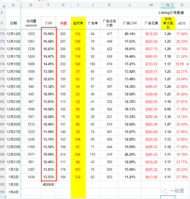Image resolution: width=190 pixels, height=199 pixels.
Task: Click the Listing订单数据 title cell
Action: point(171,12)
